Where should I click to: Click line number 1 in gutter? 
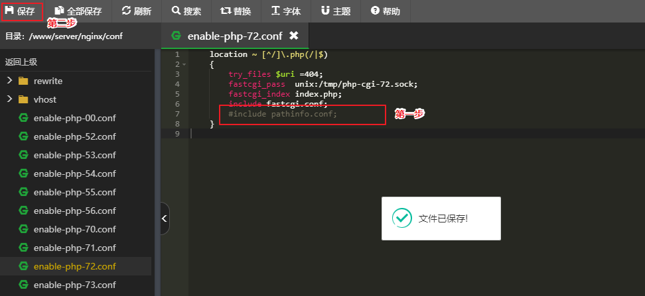pos(177,54)
